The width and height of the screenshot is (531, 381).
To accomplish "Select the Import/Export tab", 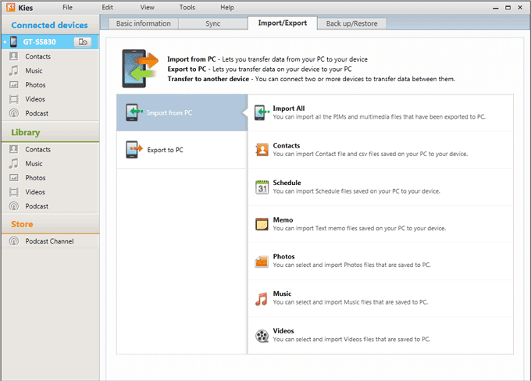I will [x=283, y=23].
